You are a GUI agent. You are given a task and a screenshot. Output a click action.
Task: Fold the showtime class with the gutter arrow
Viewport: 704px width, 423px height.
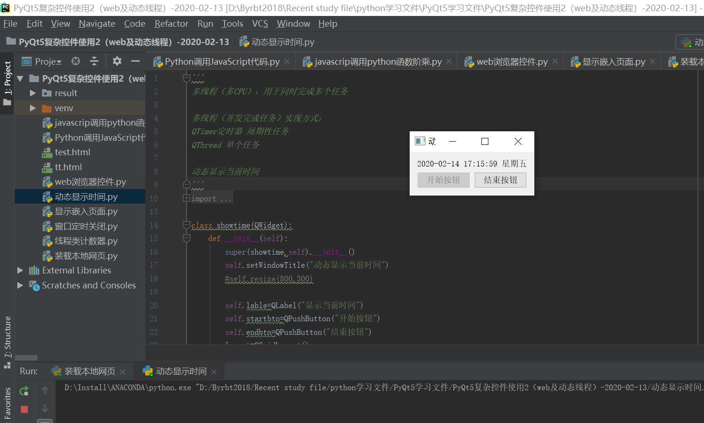[187, 226]
